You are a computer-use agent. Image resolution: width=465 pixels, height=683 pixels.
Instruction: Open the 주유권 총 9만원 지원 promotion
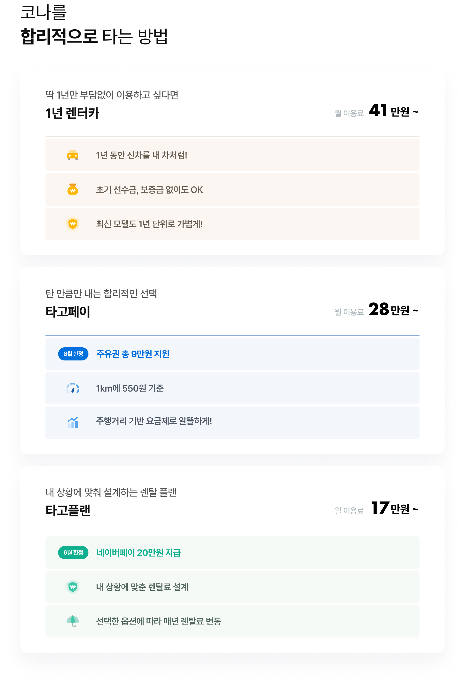(x=133, y=354)
